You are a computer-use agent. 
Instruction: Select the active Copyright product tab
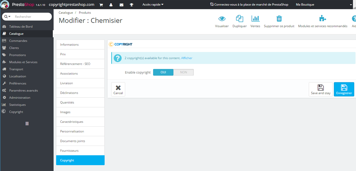point(80,160)
